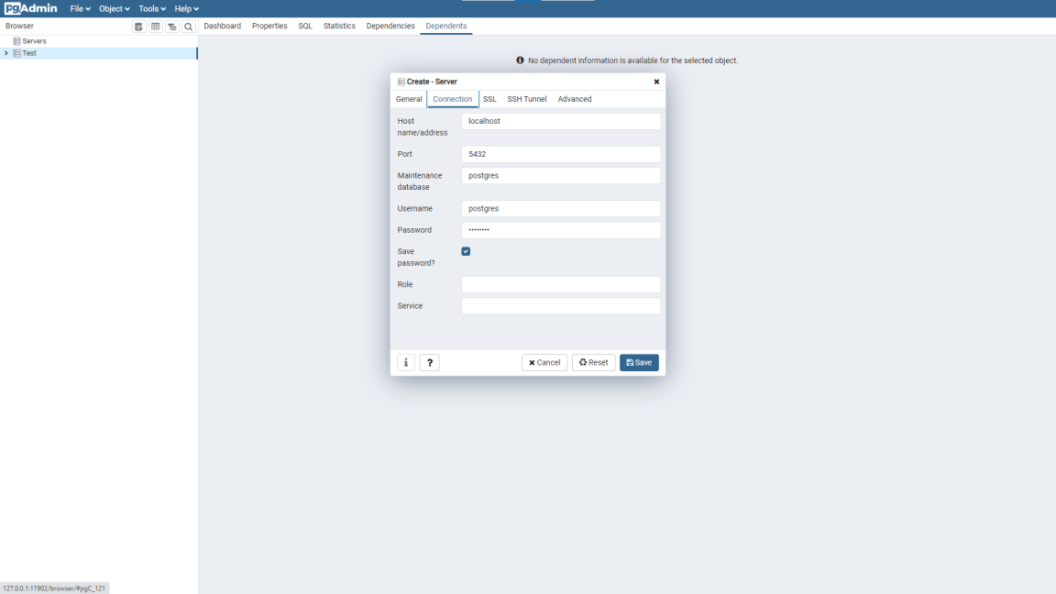Open the Object menu
1056x594 pixels.
click(114, 9)
